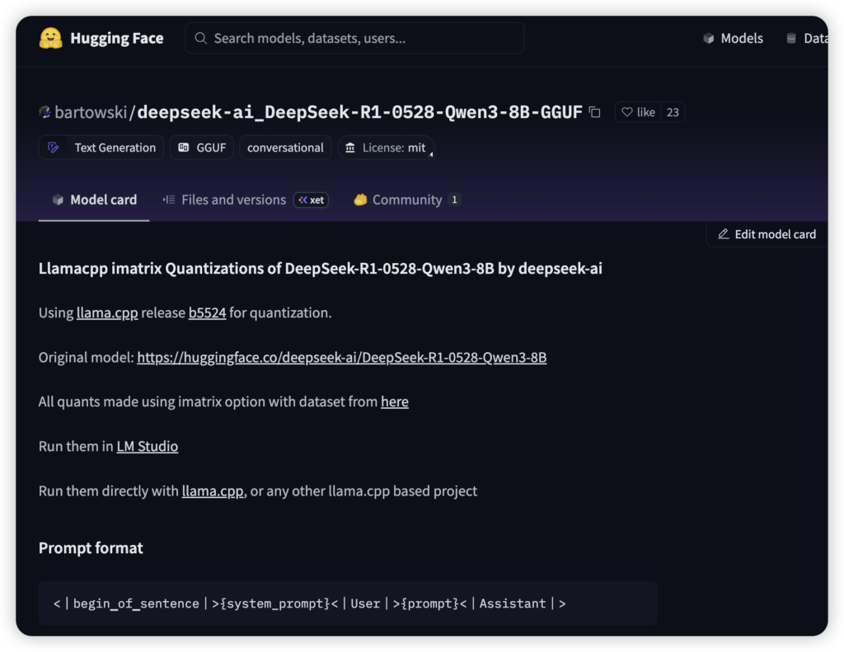Copy model name with the copy icon

pos(595,112)
